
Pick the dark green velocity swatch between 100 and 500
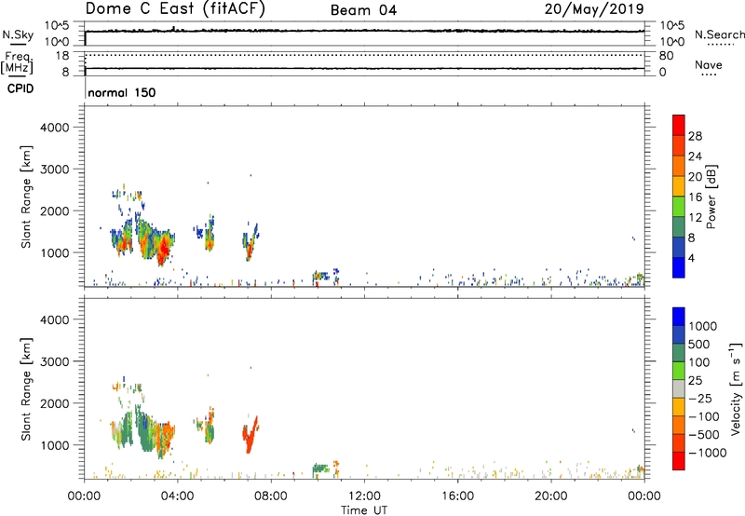(x=679, y=353)
